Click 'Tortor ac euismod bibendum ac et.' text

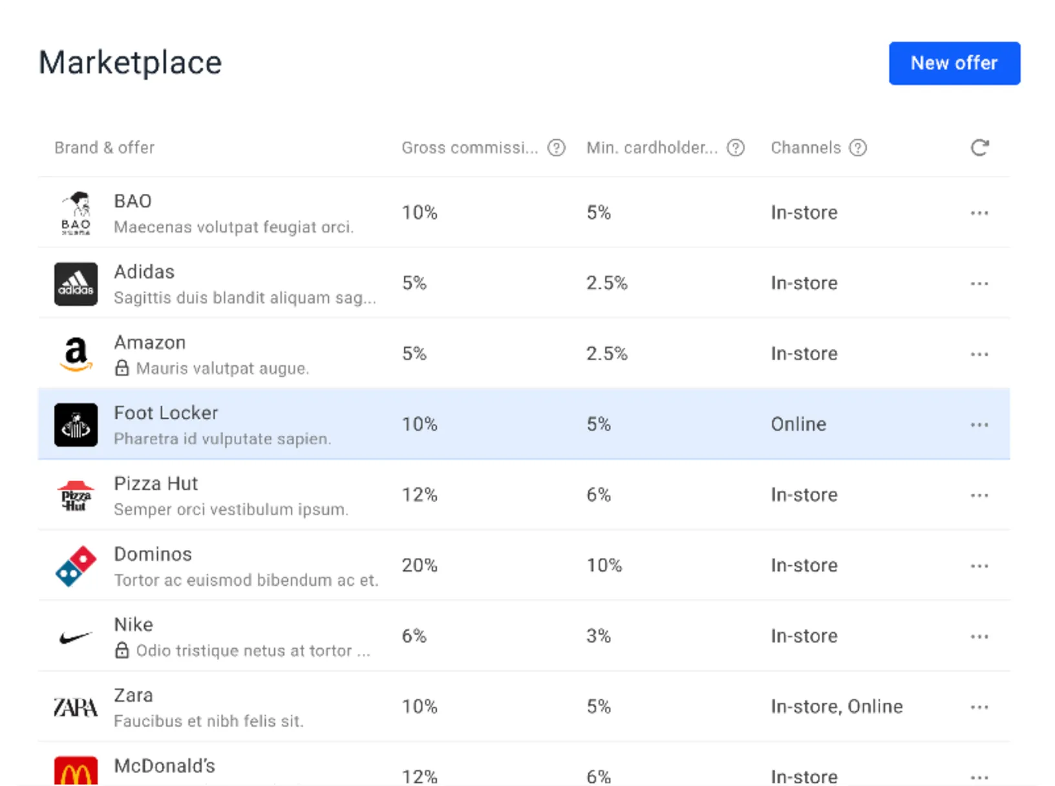coord(246,580)
